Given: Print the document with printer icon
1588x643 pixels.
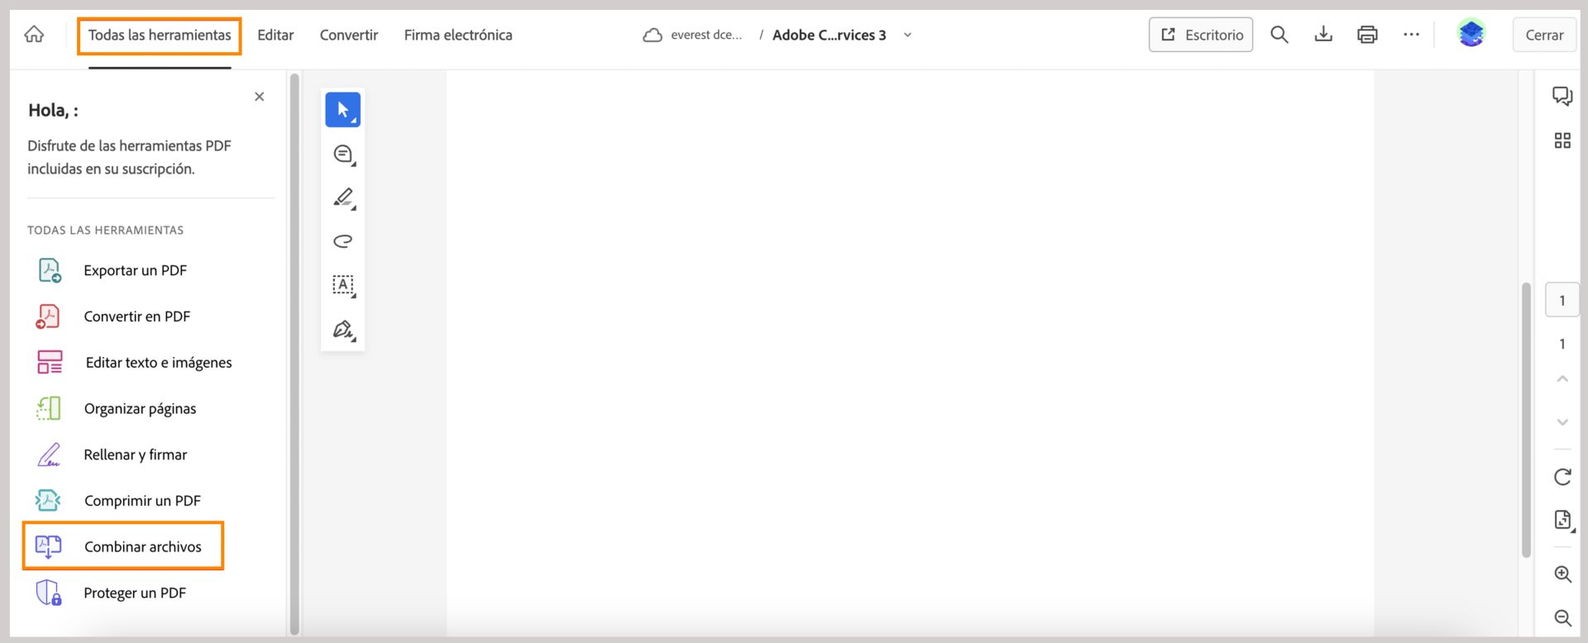Looking at the screenshot, I should click(x=1367, y=35).
